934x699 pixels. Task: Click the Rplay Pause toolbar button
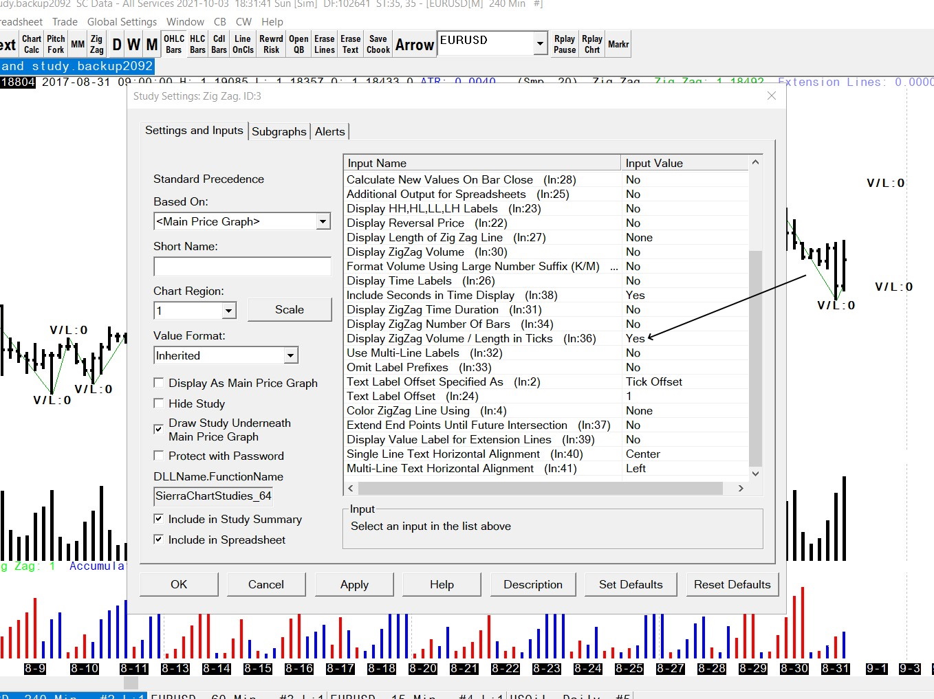tap(565, 44)
